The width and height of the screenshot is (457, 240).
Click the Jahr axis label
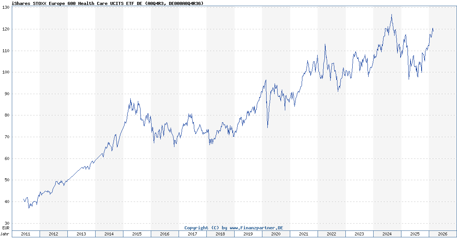(5, 235)
